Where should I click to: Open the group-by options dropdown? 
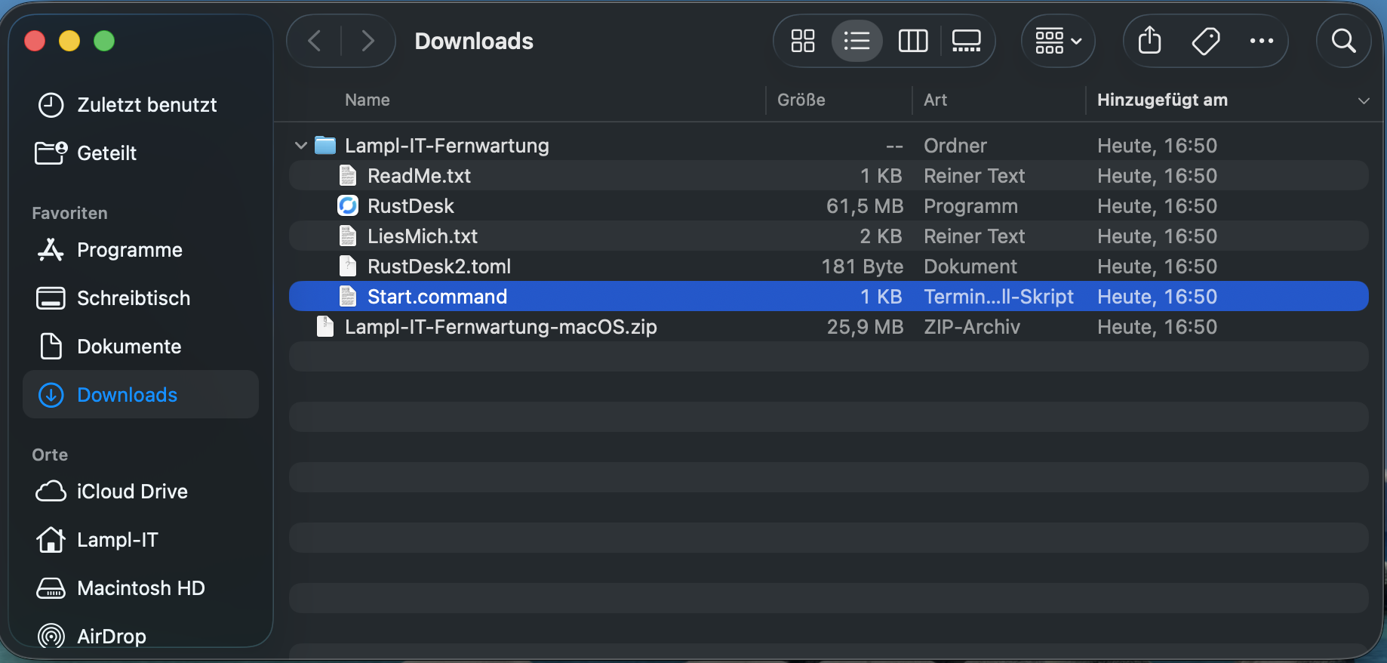coord(1058,41)
